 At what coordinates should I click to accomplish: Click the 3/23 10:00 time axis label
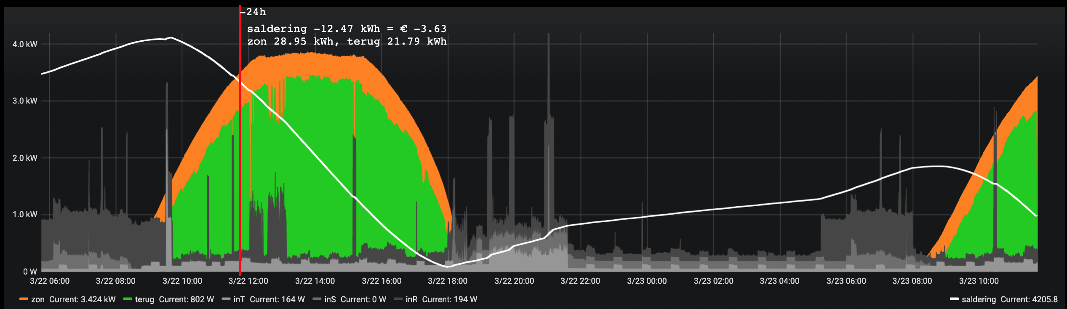(x=979, y=281)
